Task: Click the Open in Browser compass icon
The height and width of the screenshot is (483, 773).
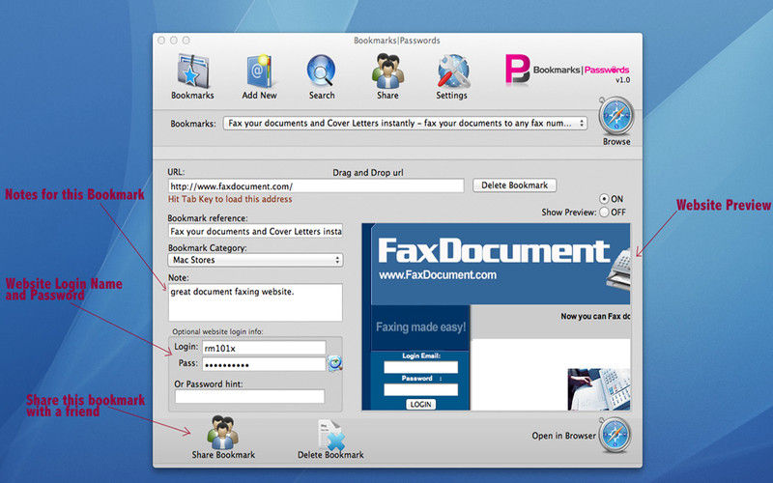Action: pyautogui.click(x=615, y=436)
